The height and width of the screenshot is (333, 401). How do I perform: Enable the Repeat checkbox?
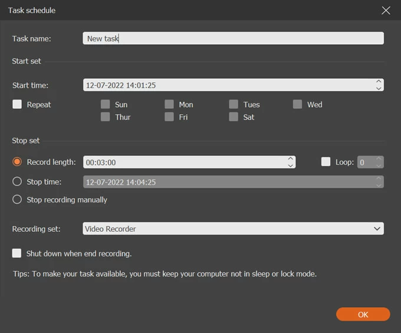coord(17,104)
